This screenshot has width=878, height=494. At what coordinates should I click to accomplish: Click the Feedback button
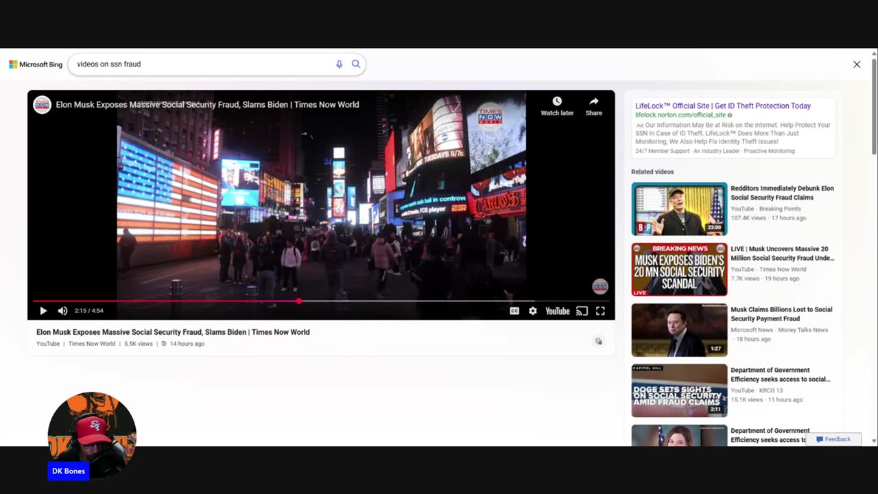tap(833, 439)
